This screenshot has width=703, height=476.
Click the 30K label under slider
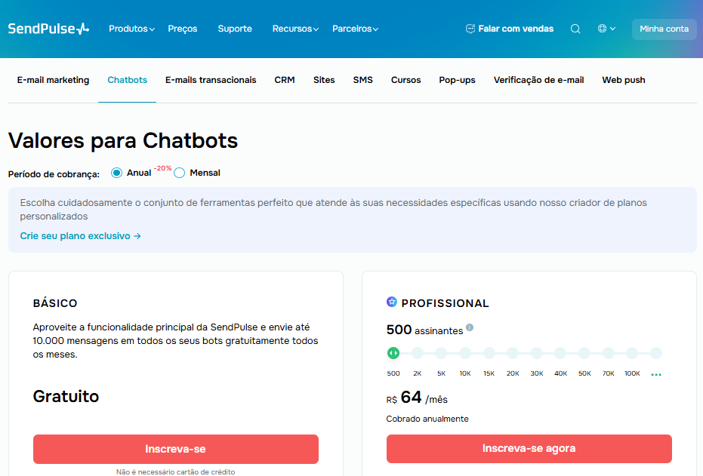[x=537, y=373]
